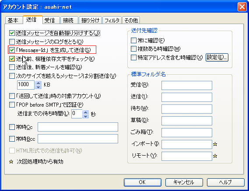Increase send wait time with up arrow
The image size is (249, 191).
86,112
